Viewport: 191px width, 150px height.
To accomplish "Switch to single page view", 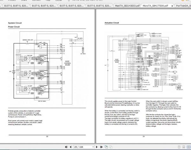I will point(179,147).
